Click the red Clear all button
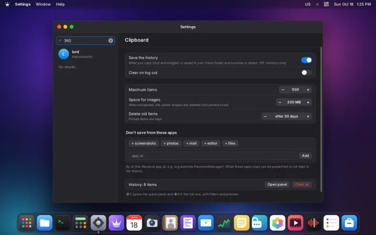The image size is (376, 235). click(302, 184)
